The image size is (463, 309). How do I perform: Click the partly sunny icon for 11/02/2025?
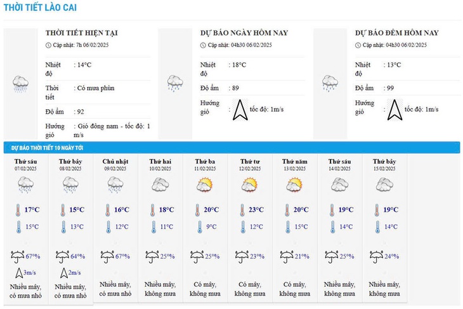205,185
